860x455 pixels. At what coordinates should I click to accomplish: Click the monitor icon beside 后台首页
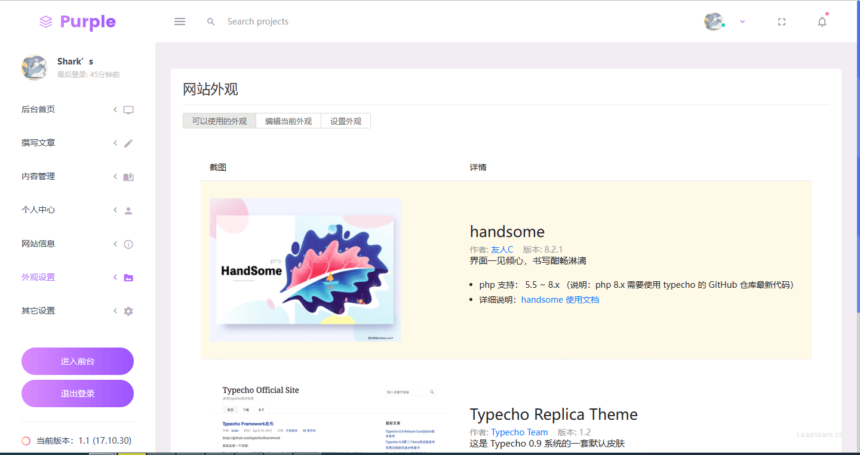[128, 110]
